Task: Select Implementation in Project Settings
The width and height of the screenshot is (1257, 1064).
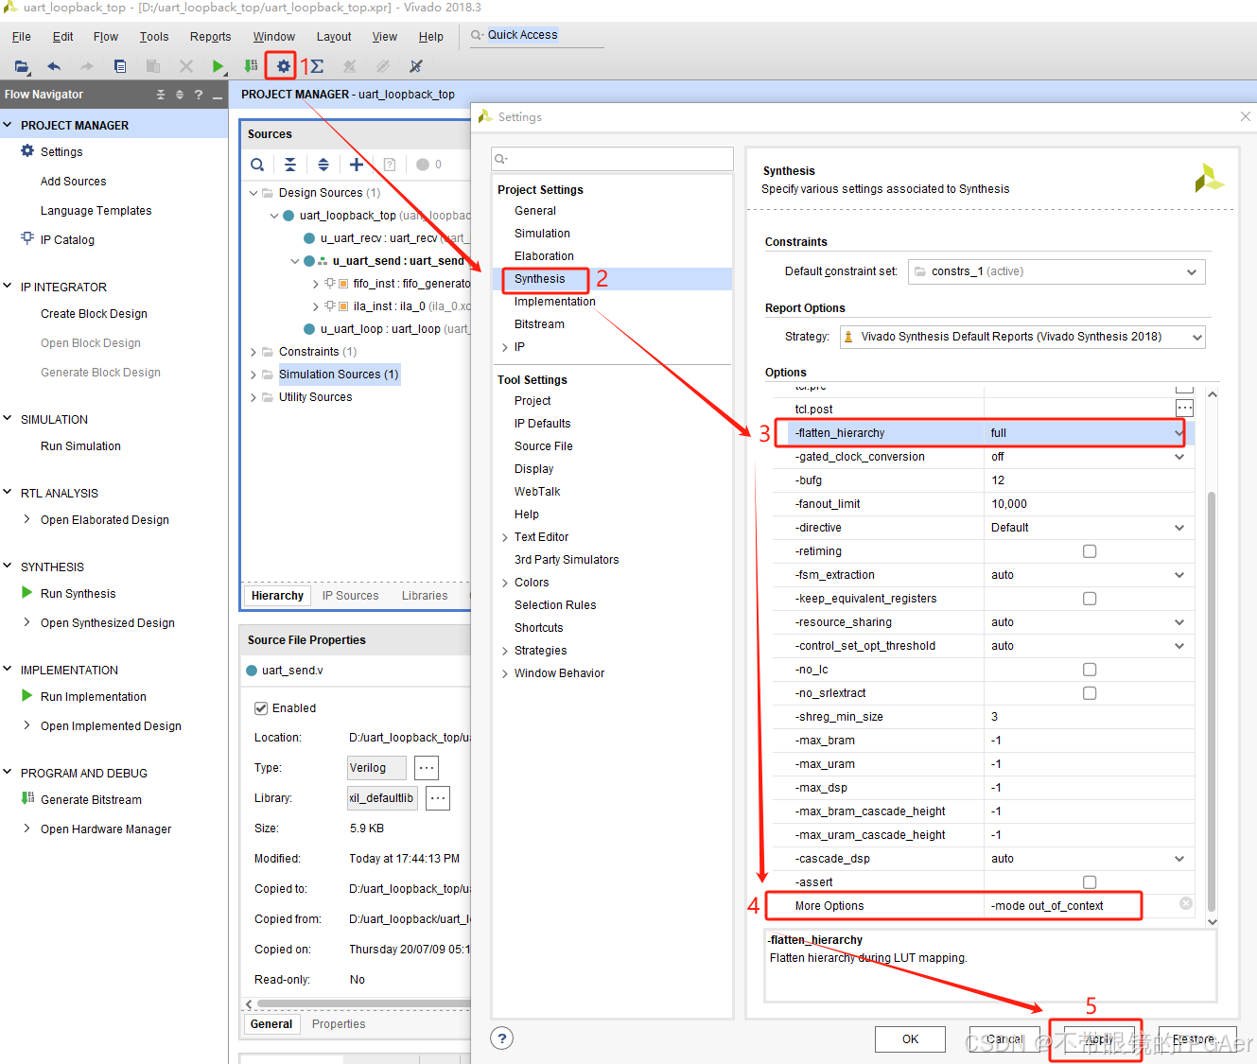Action: [x=555, y=302]
